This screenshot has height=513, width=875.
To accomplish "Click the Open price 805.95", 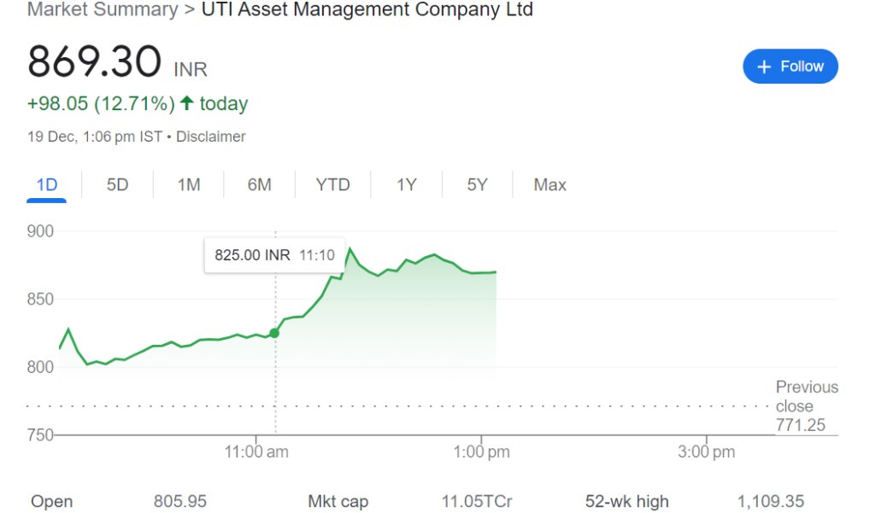I will point(179,501).
